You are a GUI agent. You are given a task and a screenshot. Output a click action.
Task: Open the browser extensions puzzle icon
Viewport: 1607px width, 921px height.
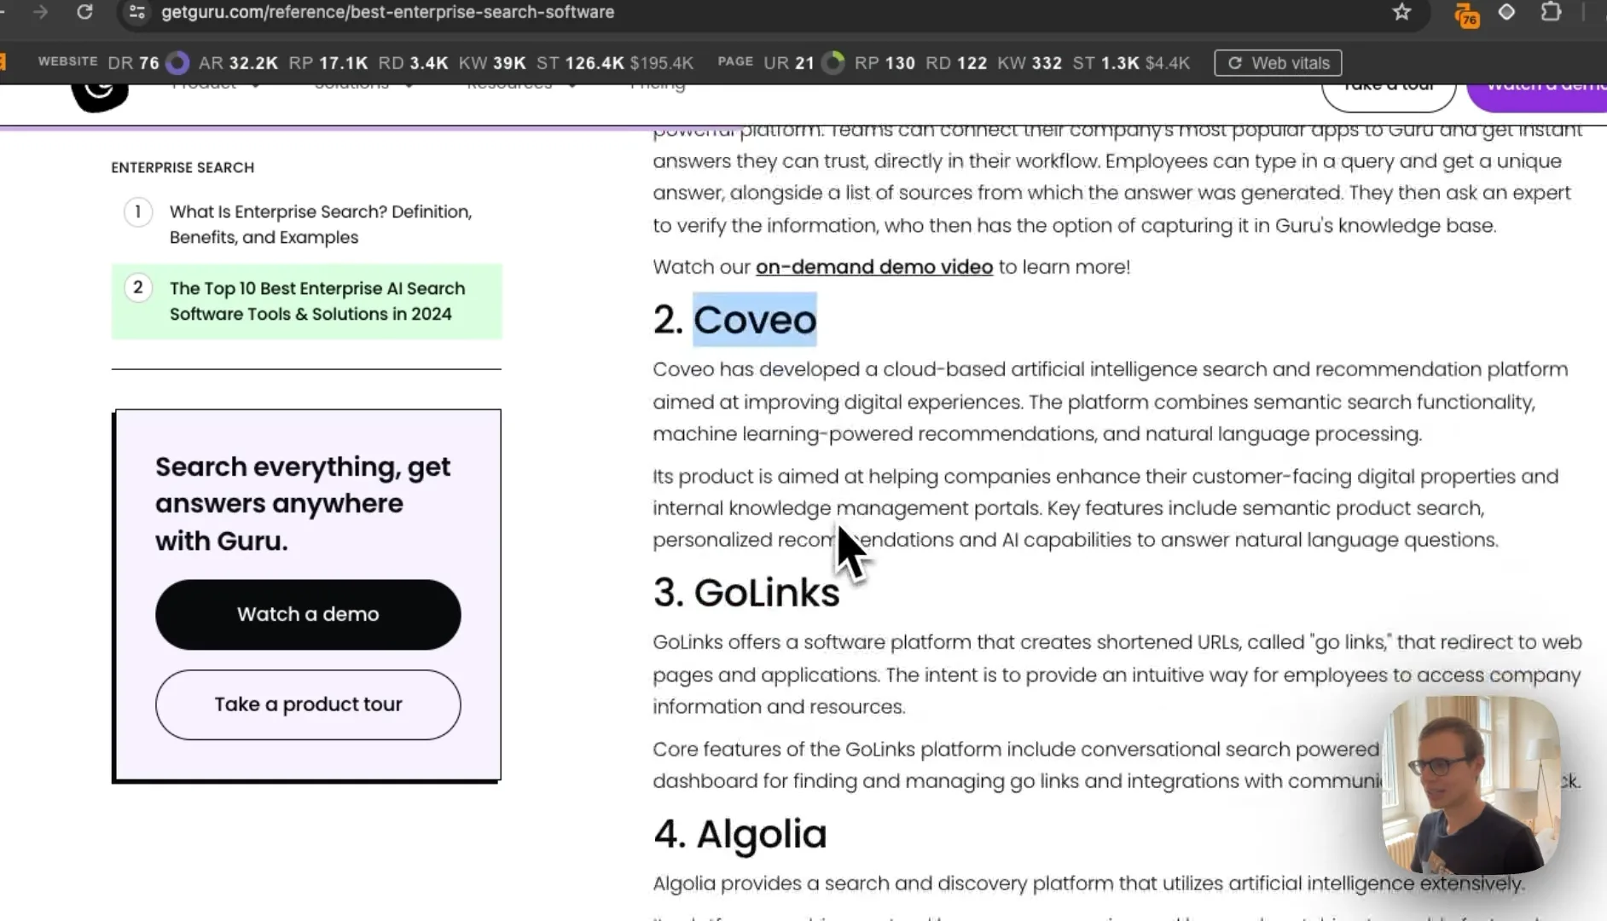[x=1551, y=12]
